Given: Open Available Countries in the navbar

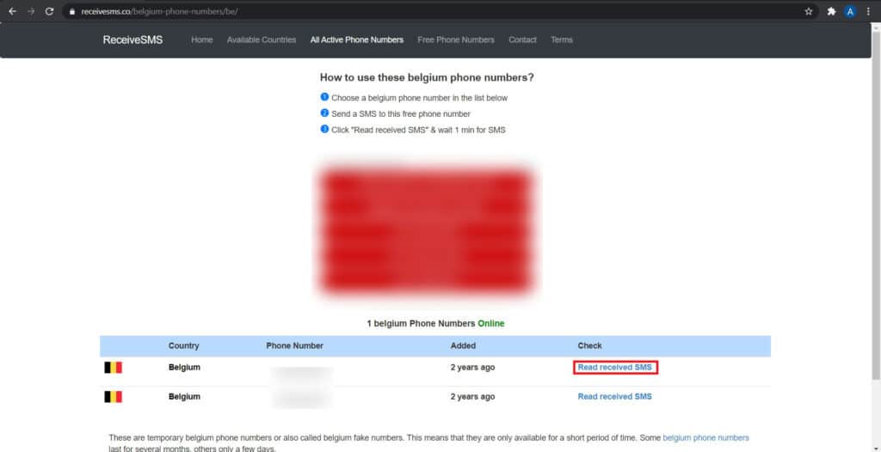Looking at the screenshot, I should (x=262, y=40).
